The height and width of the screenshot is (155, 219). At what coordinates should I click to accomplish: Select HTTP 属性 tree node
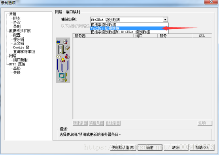pyautogui.click(x=17, y=64)
